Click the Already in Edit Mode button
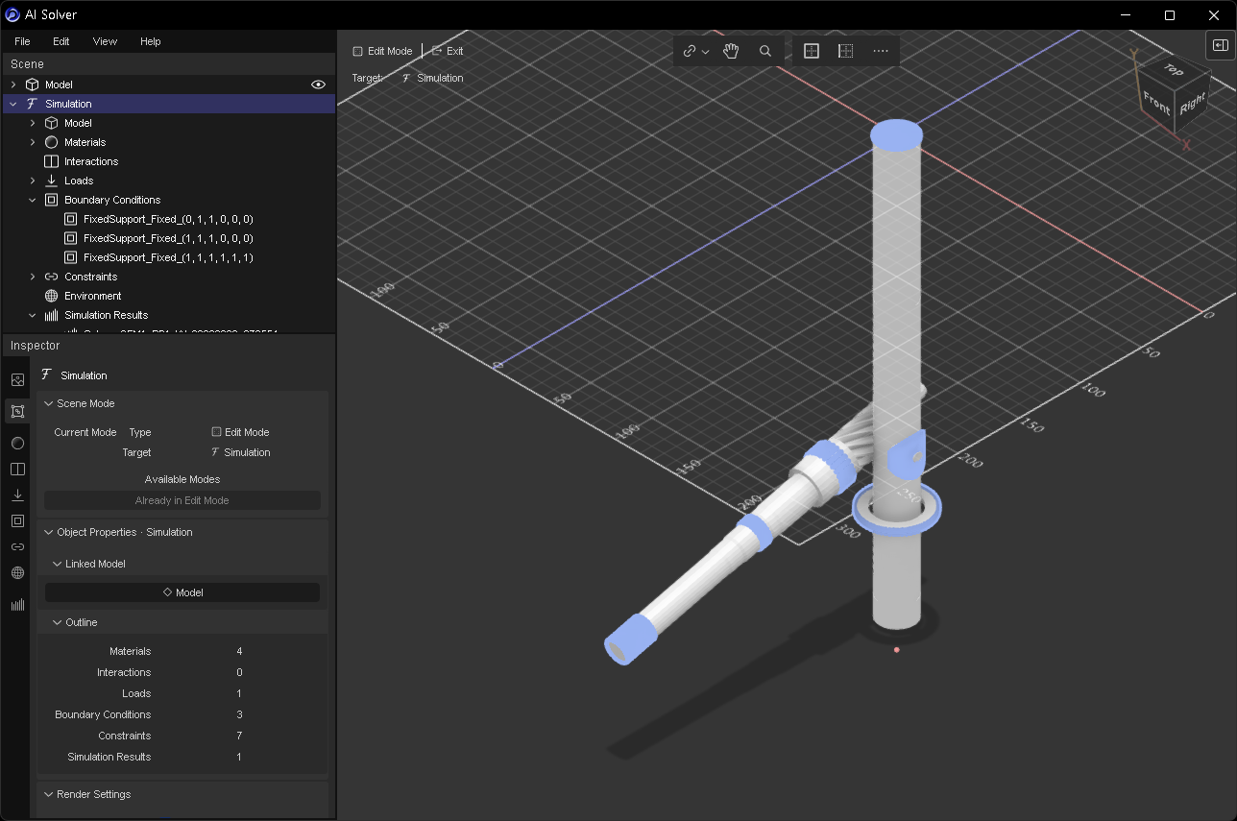The height and width of the screenshot is (821, 1237). pos(182,500)
